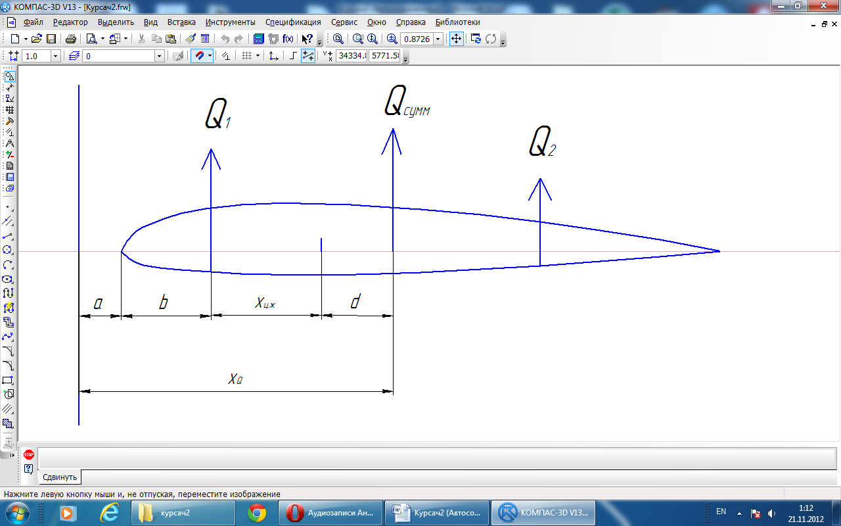Open the new document dropdown arrow
Viewport: 841px width, 526px height.
[x=26, y=39]
